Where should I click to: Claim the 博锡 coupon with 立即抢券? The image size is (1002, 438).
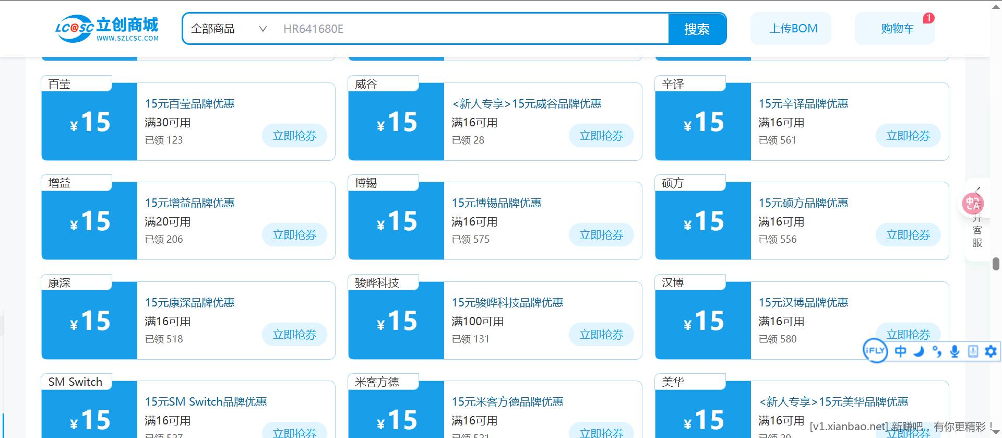601,235
